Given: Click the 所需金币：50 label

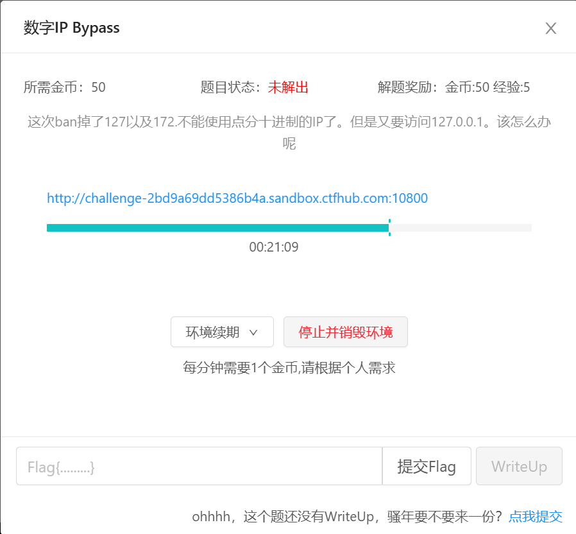Looking at the screenshot, I should click(65, 88).
